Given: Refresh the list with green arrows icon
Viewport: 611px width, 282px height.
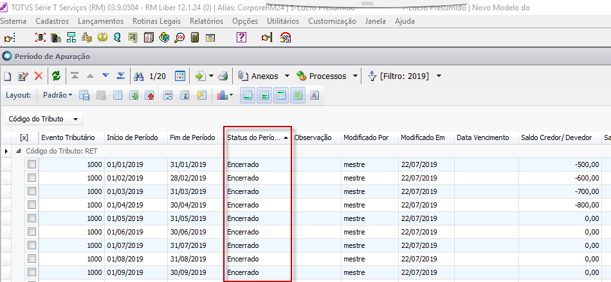Looking at the screenshot, I should click(56, 76).
